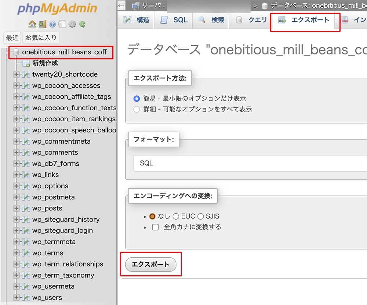Click the 最近 button
367x305 pixels.
tap(12, 38)
